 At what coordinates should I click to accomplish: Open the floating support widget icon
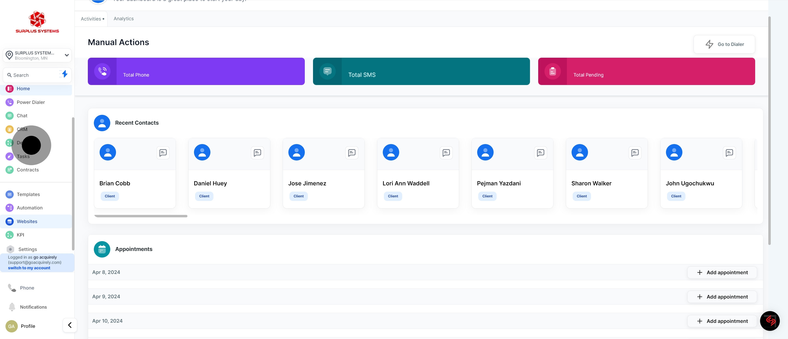(x=770, y=321)
